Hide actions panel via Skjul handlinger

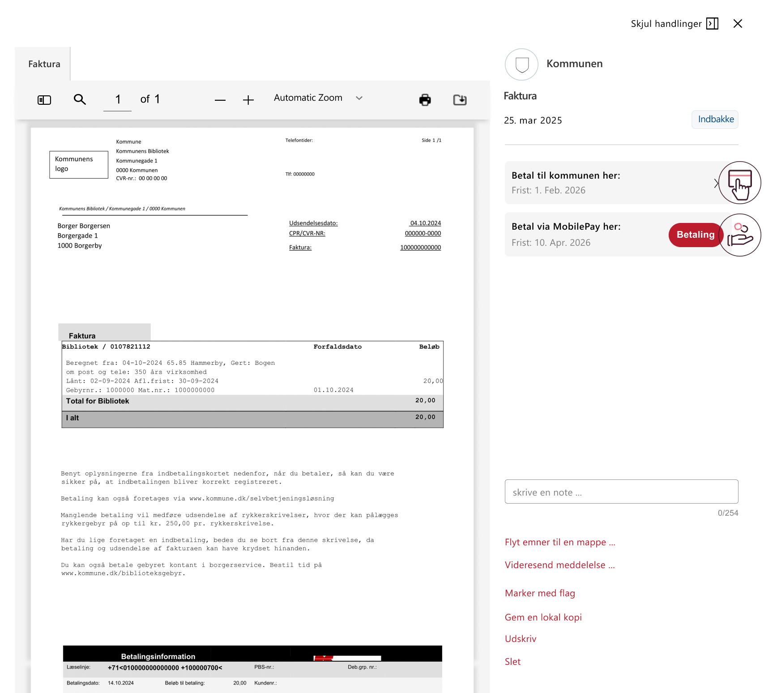pos(674,24)
